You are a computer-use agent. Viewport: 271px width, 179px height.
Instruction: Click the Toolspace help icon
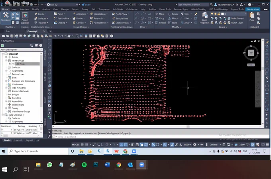coord(41,45)
